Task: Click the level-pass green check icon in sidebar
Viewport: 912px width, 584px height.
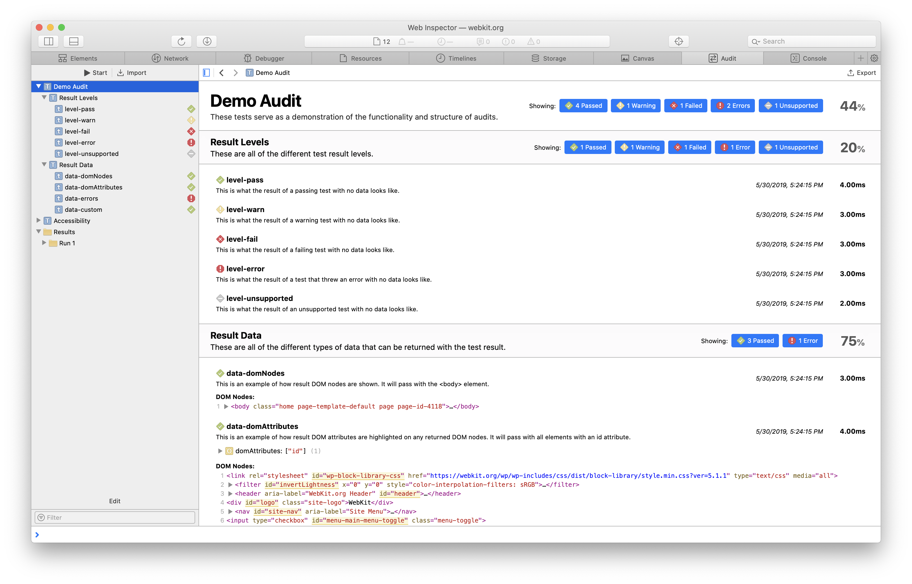Action: click(x=191, y=109)
